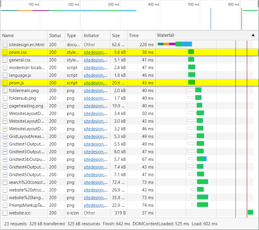Select the Gridtest3bOutput png request row

[27, 159]
